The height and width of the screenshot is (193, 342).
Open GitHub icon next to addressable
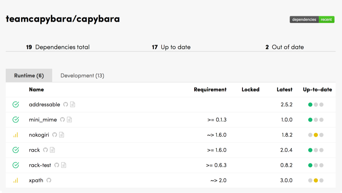coord(66,105)
